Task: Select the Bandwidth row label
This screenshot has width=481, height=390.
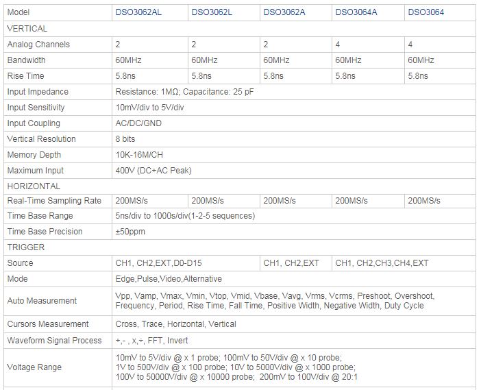Action: point(26,60)
